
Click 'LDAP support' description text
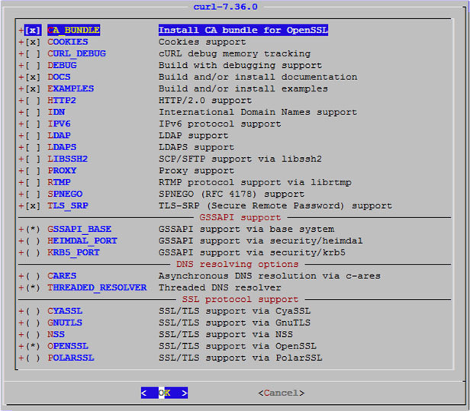pos(193,136)
